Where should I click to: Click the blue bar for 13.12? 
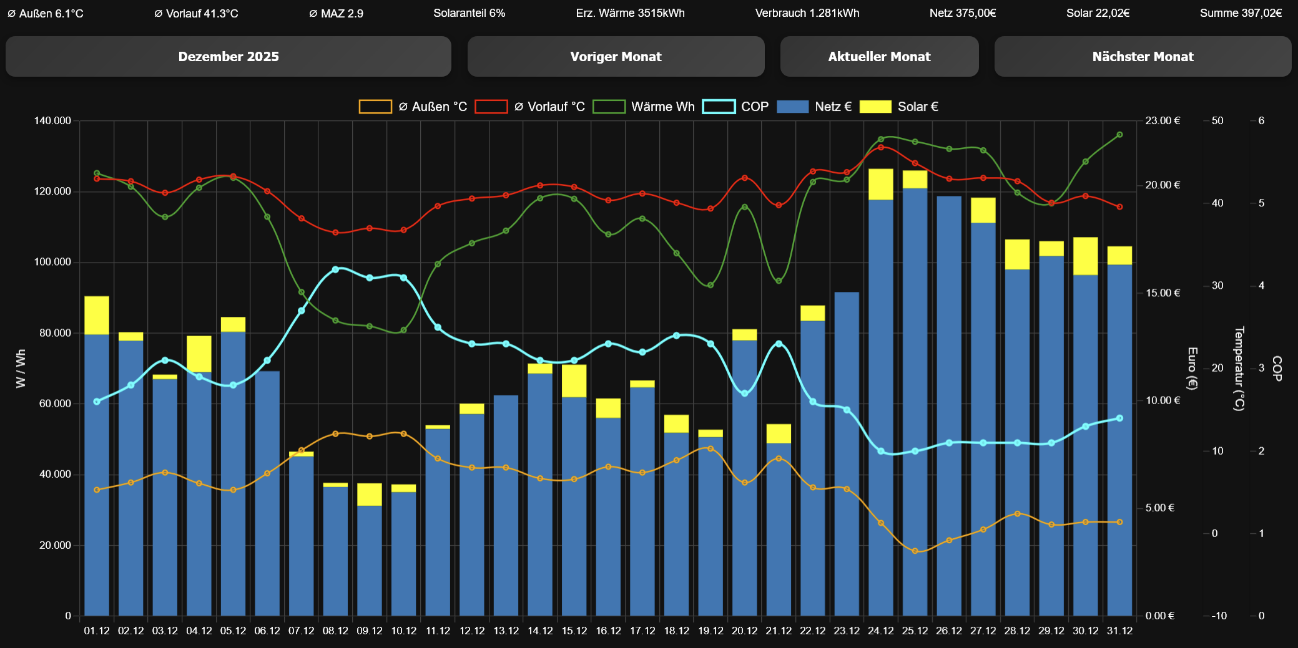point(506,505)
